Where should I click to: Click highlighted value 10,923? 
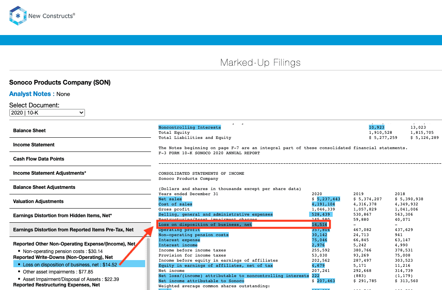pyautogui.click(x=377, y=127)
